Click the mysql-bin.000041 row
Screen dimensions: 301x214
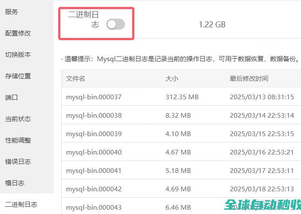(x=94, y=171)
